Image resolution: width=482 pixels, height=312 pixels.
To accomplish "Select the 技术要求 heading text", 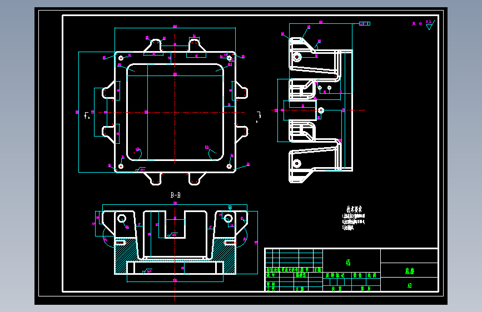I will [354, 209].
